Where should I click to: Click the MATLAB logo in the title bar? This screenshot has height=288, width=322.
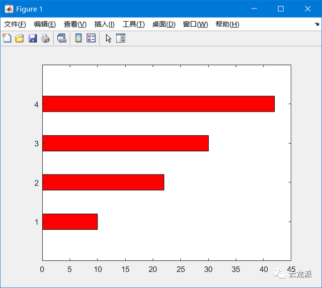click(x=9, y=9)
